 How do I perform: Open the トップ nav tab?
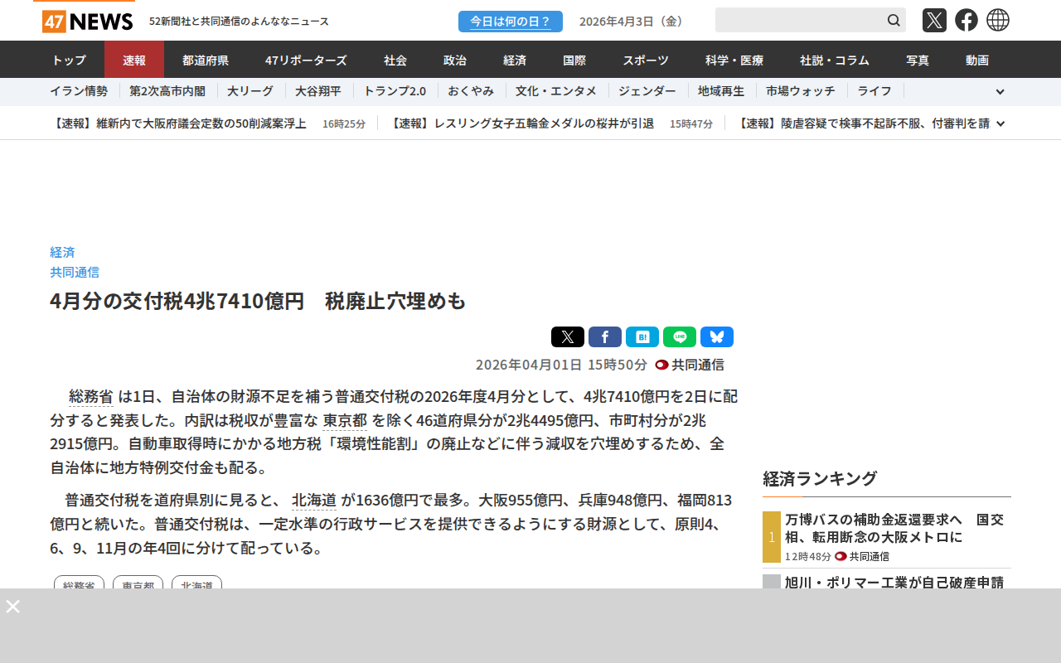click(x=69, y=60)
